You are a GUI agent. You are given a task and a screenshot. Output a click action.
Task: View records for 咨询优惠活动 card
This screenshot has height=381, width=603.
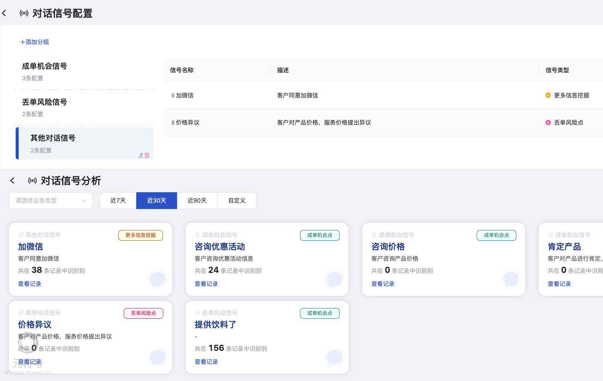206,284
